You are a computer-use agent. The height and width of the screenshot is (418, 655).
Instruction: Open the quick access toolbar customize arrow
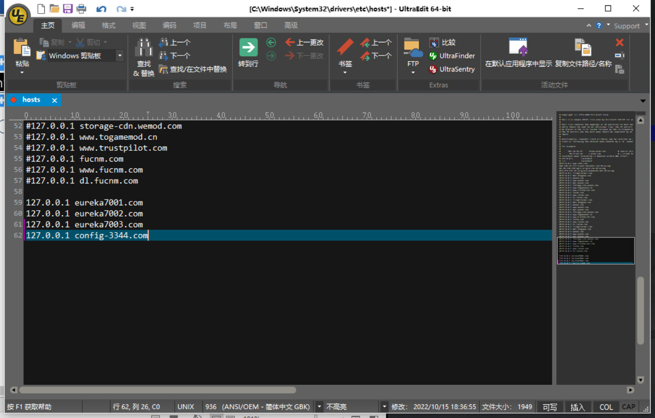coord(132,9)
